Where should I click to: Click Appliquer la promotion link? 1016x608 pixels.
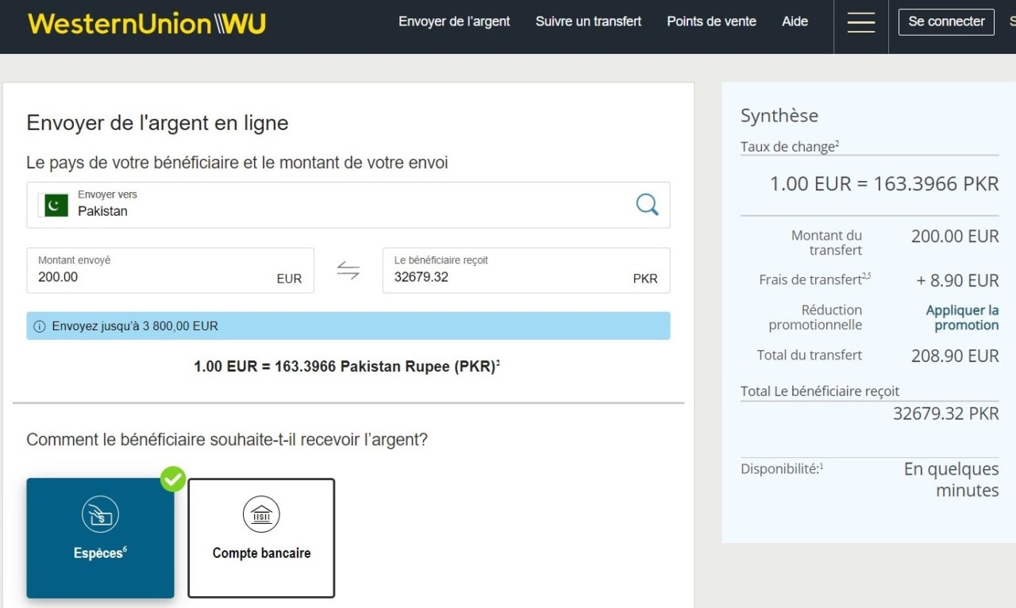962,317
